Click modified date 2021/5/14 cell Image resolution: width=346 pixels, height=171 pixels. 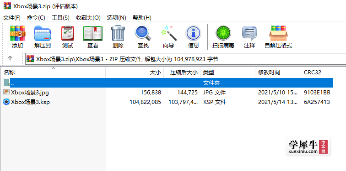coord(278,102)
